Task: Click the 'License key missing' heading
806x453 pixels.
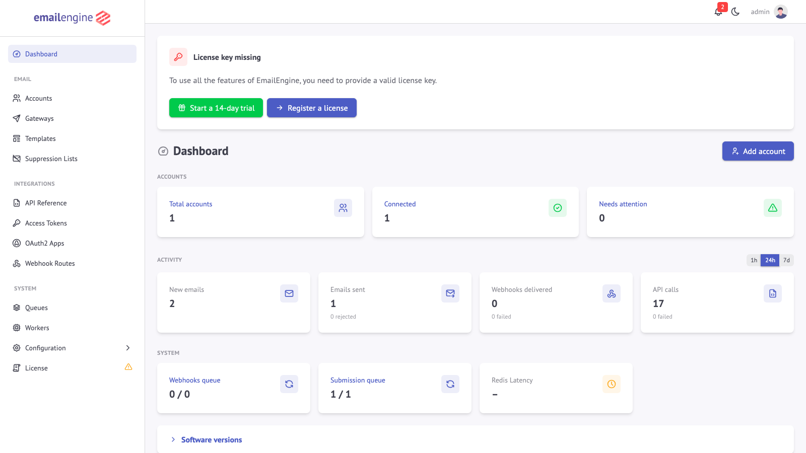Action: [227, 57]
